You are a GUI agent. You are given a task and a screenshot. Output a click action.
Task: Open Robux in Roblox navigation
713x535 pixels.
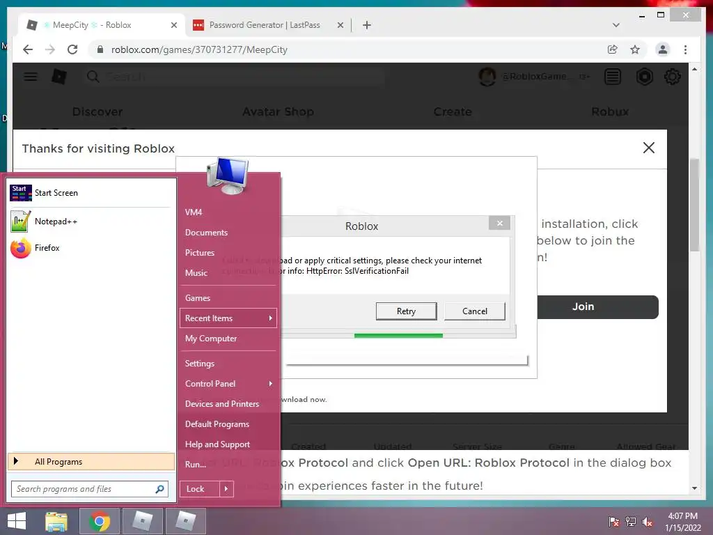tap(610, 111)
